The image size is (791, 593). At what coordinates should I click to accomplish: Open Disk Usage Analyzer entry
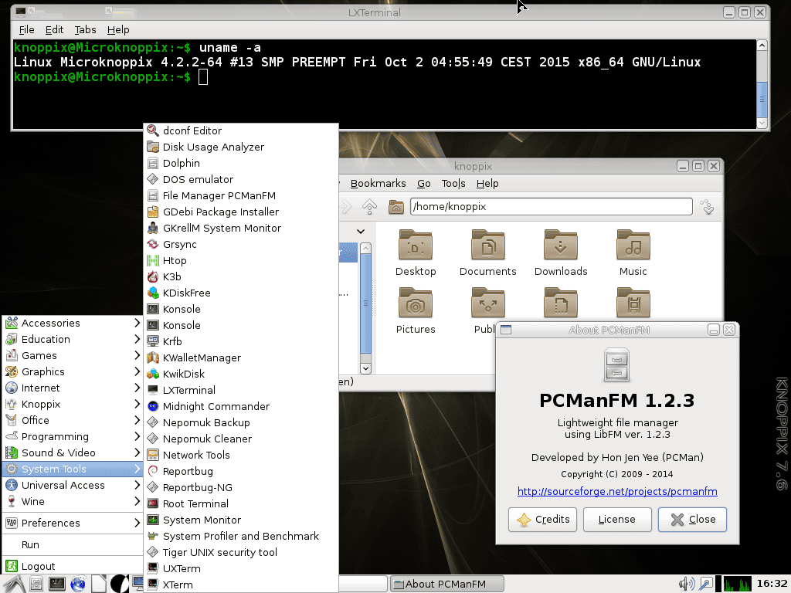coord(241,147)
